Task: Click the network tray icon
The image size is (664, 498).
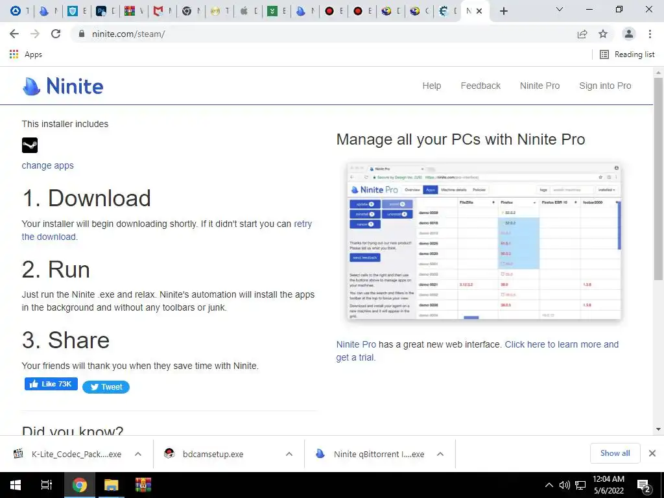Action: (x=580, y=485)
